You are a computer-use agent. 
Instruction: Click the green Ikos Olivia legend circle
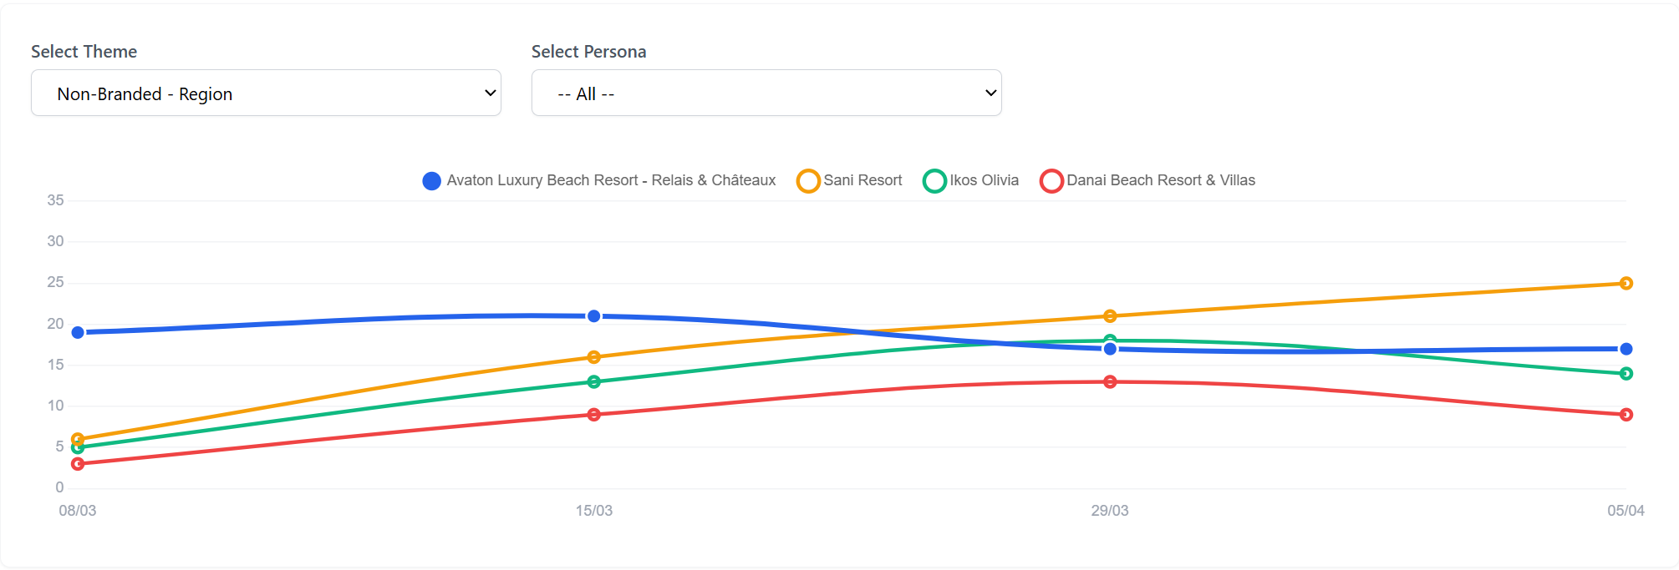click(934, 180)
